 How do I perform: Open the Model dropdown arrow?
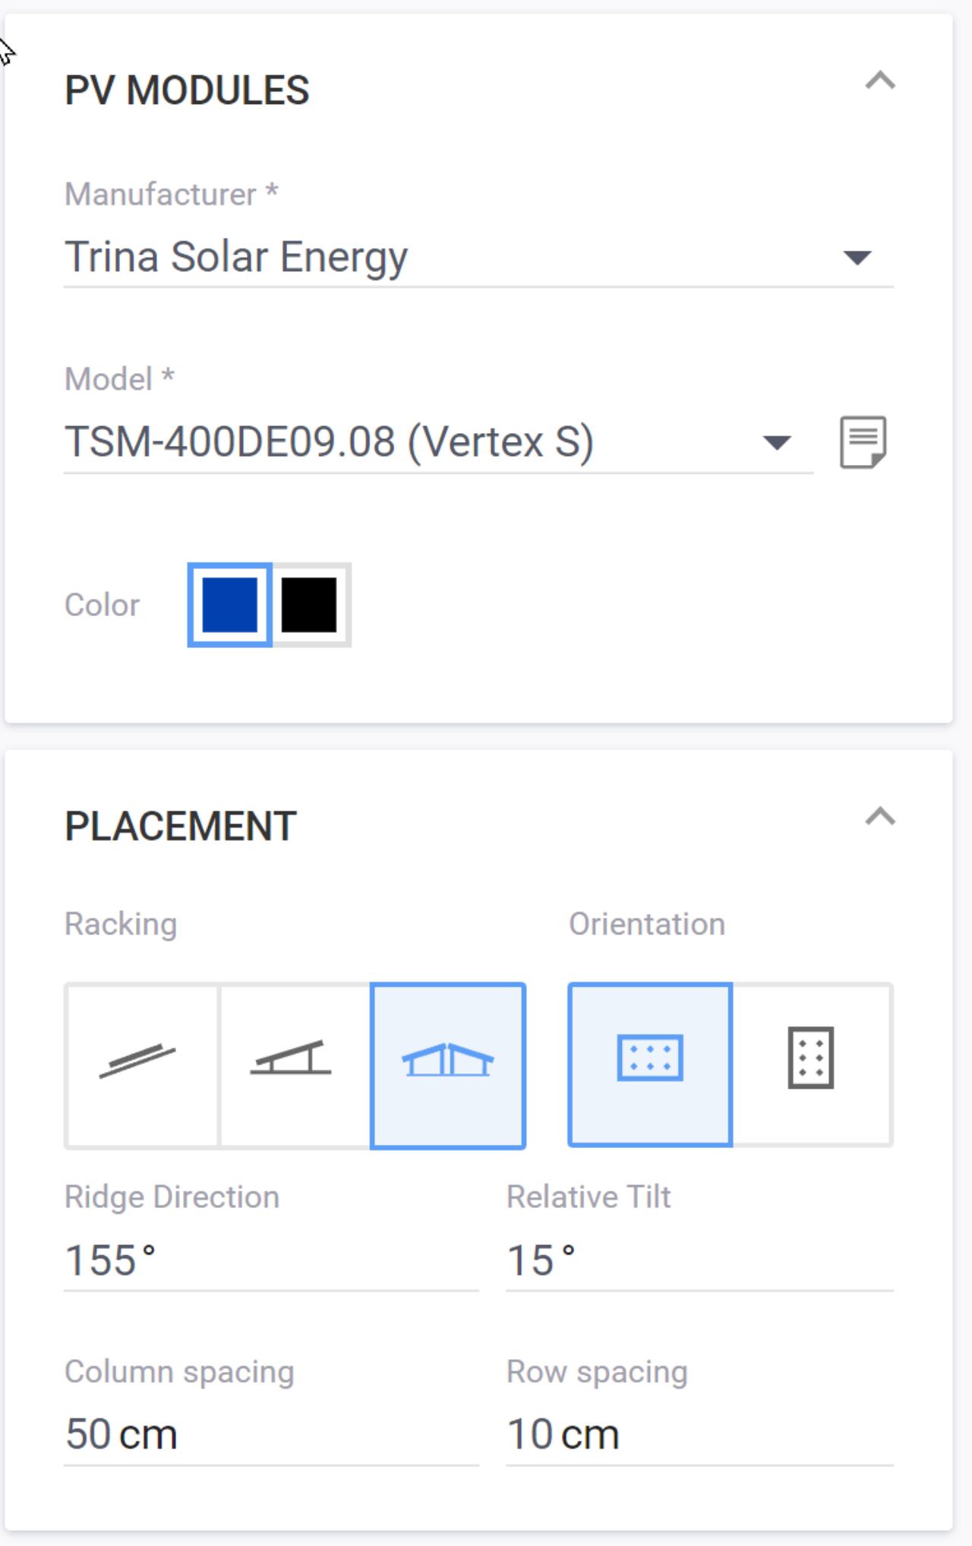click(x=777, y=443)
